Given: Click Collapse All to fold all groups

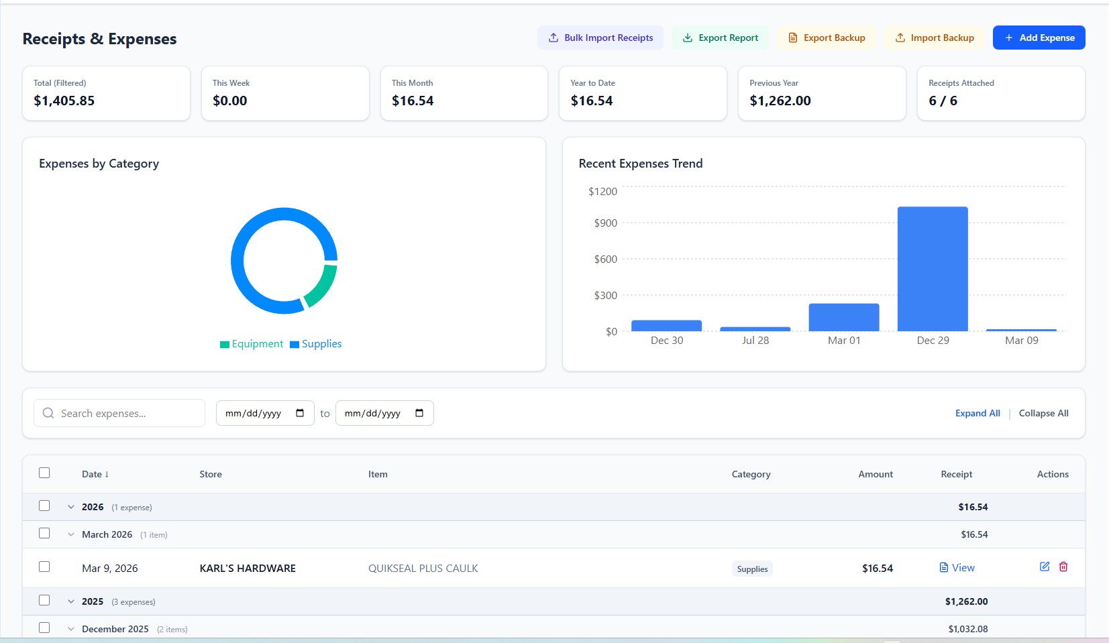Looking at the screenshot, I should coord(1044,413).
